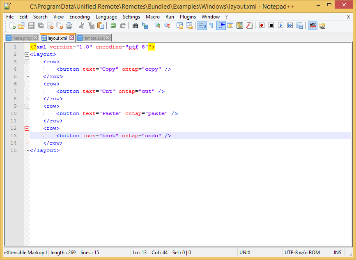Collapse the red row fold on line 12
The height and width of the screenshot is (260, 356).
click(27, 128)
